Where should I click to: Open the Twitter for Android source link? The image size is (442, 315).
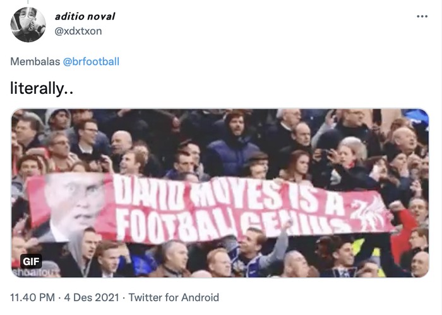pyautogui.click(x=174, y=297)
